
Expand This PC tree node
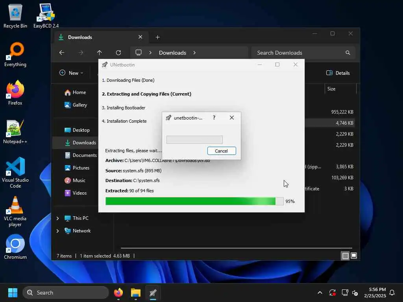click(57, 218)
